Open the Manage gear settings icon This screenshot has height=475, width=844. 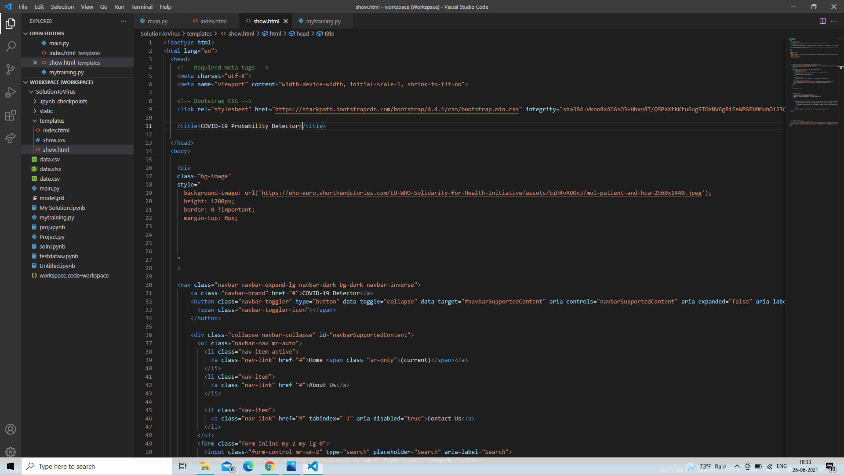tap(11, 452)
